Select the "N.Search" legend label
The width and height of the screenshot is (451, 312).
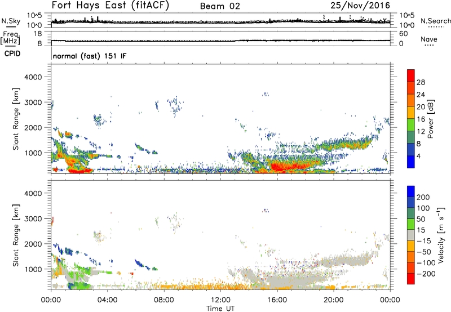coord(435,21)
